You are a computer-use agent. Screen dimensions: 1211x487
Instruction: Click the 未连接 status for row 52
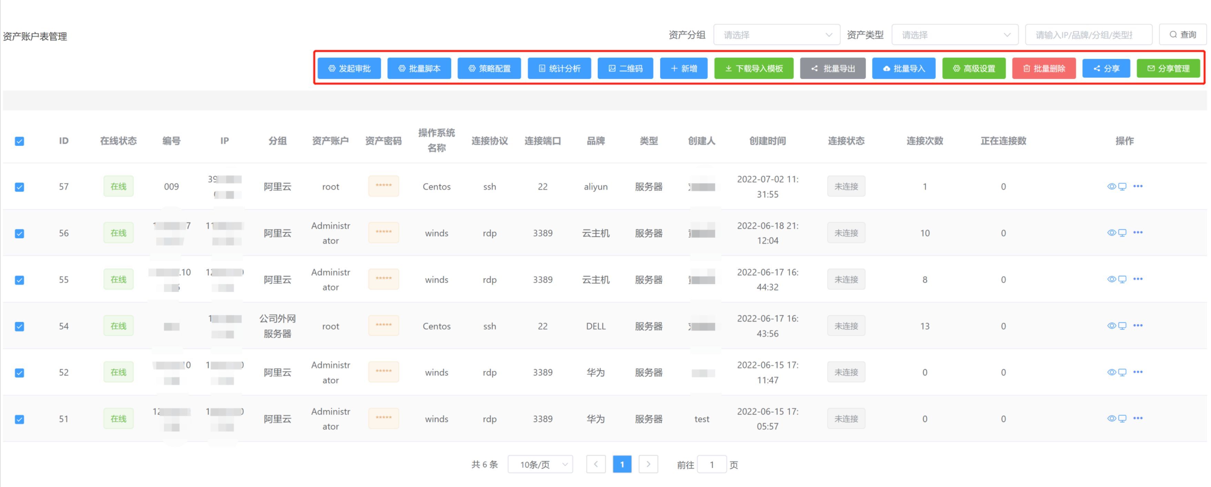(846, 372)
